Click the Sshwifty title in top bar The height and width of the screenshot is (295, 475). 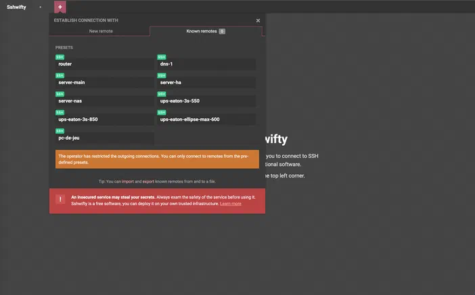tap(16, 7)
